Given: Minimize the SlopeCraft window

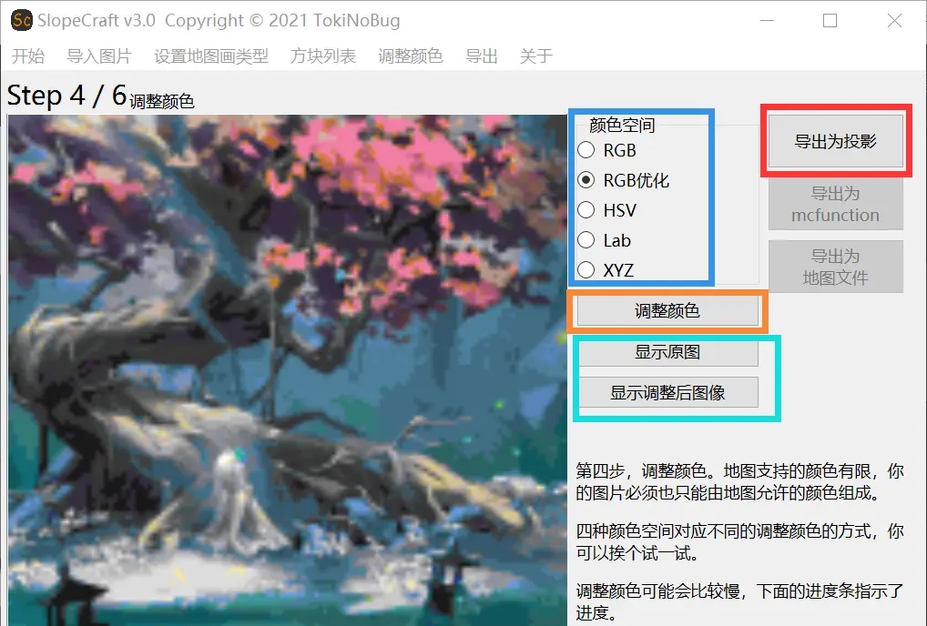Looking at the screenshot, I should pos(768,21).
